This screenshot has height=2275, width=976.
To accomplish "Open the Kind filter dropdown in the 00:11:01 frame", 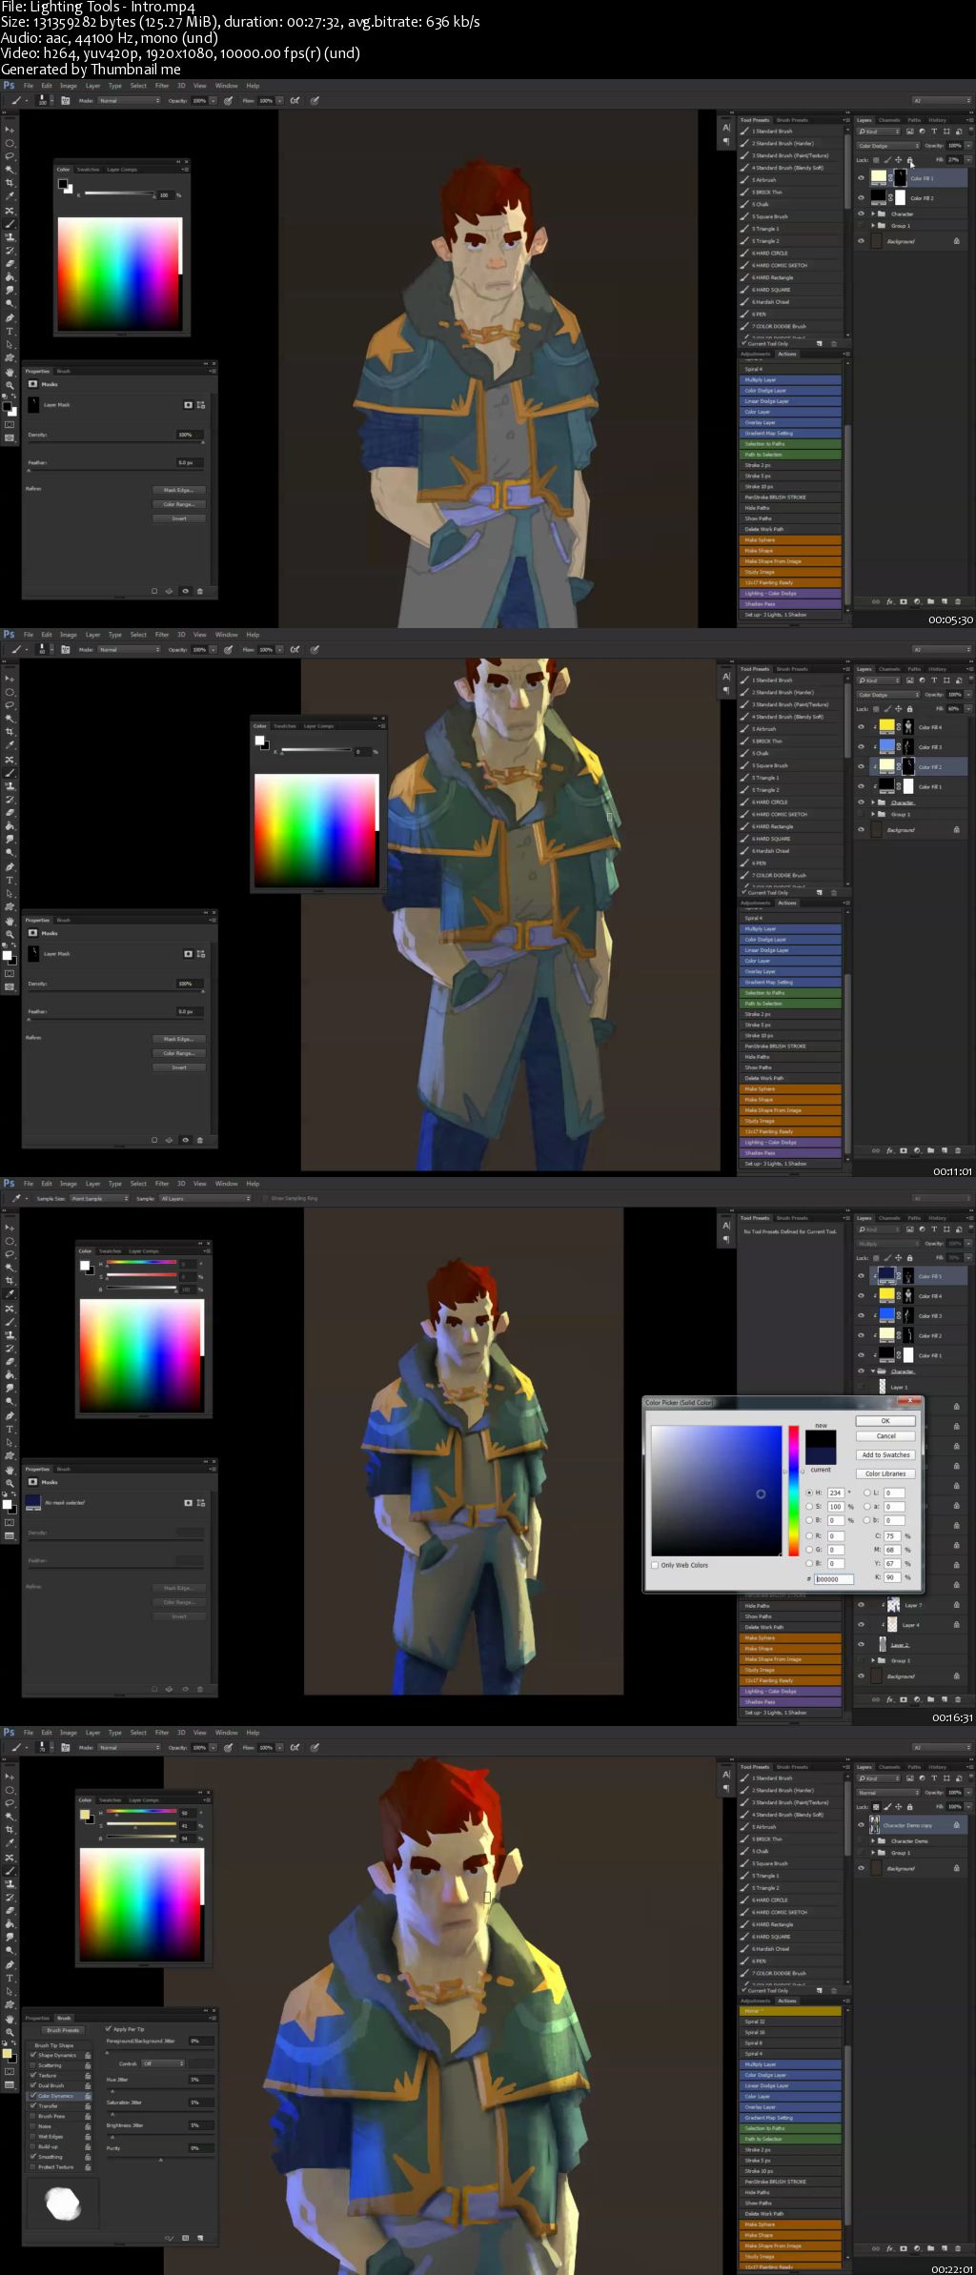I will tap(878, 680).
